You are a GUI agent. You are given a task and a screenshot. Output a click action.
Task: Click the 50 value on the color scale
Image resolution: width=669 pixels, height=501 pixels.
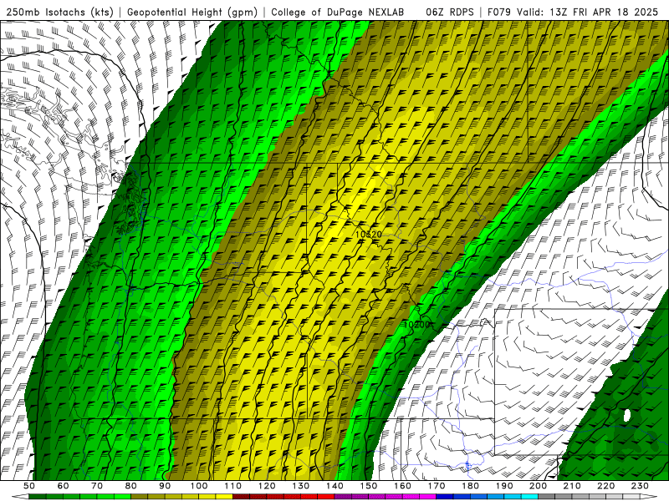29,486
